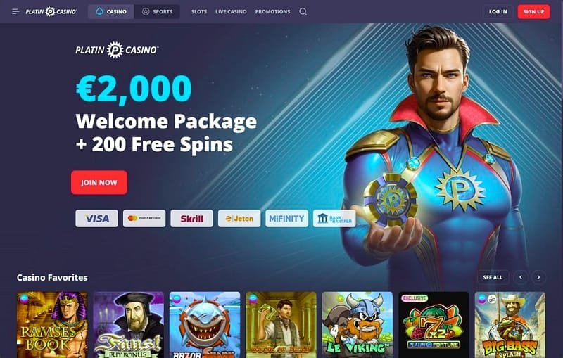Screen dimensions: 563x358
Task: Click Platin Casino logo in header
Action: pyautogui.click(x=51, y=11)
